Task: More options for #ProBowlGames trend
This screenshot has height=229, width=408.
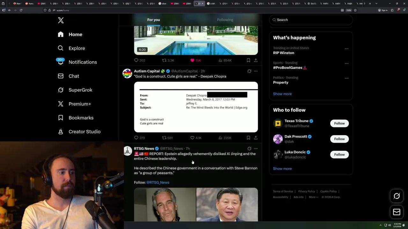Action: [x=346, y=63]
